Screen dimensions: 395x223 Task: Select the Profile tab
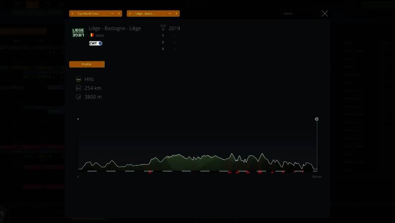click(87, 64)
